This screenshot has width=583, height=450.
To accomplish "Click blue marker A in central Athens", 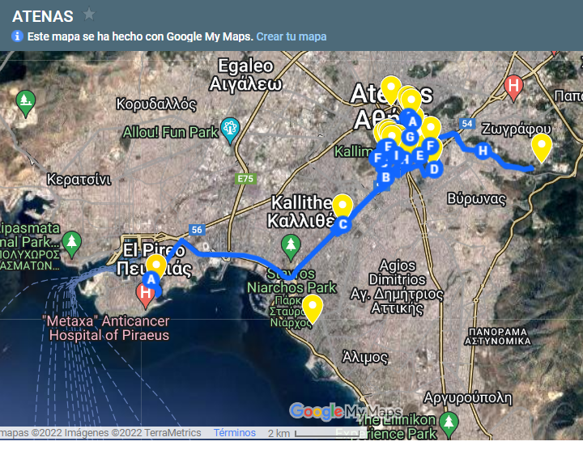I will (412, 121).
